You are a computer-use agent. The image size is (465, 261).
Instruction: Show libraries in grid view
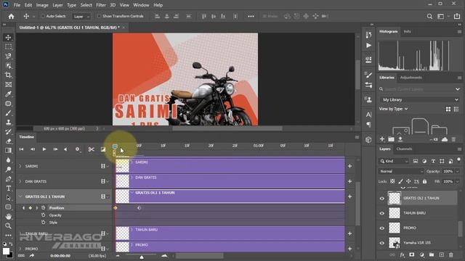point(448,109)
